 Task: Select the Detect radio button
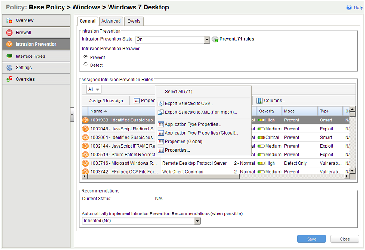86,65
